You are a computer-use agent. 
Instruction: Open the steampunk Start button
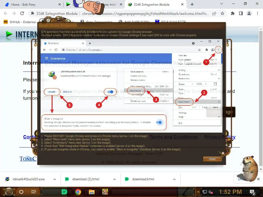pyautogui.click(x=9, y=192)
